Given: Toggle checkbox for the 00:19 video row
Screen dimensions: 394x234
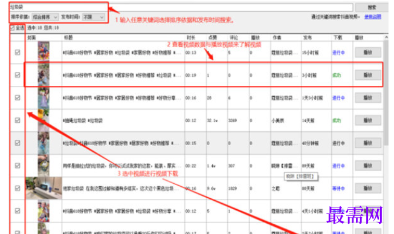Looking at the screenshot, I should click(18, 75).
